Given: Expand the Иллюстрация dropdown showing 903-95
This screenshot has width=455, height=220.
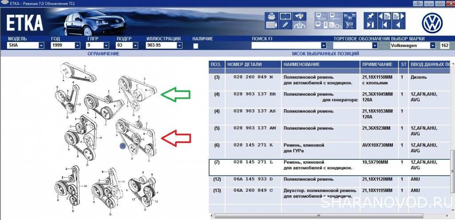Looking at the screenshot, I should [x=179, y=46].
